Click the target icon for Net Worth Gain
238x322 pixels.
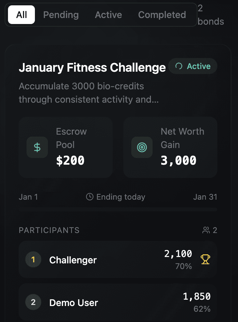142,147
